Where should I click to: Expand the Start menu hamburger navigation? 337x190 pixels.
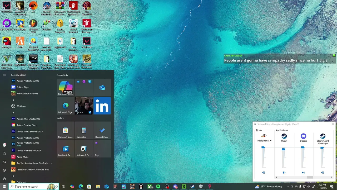click(x=4, y=75)
